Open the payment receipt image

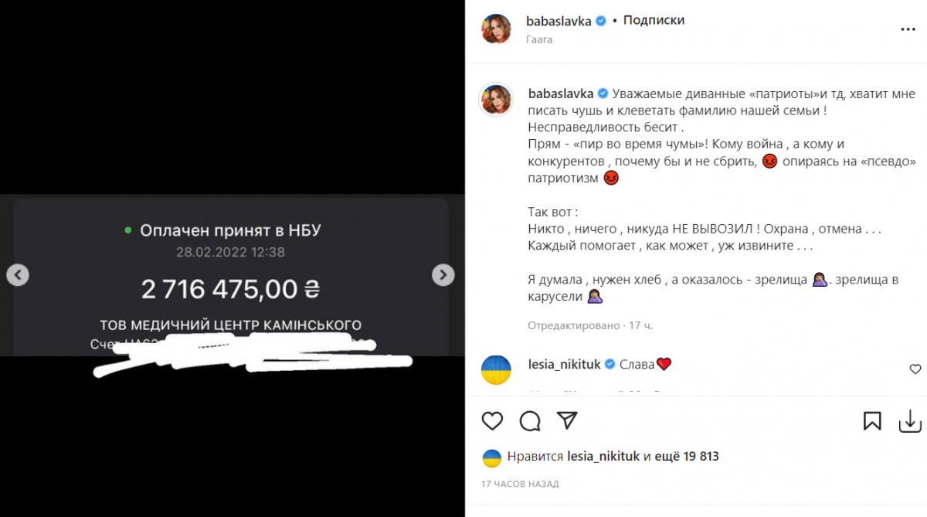click(232, 274)
